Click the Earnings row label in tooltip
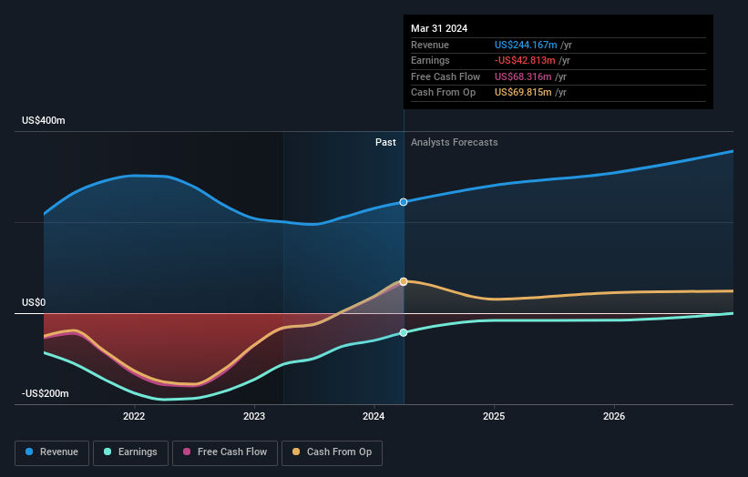748x477 pixels. click(430, 60)
